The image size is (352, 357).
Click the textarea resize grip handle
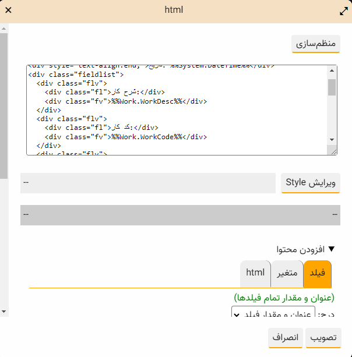click(333, 151)
